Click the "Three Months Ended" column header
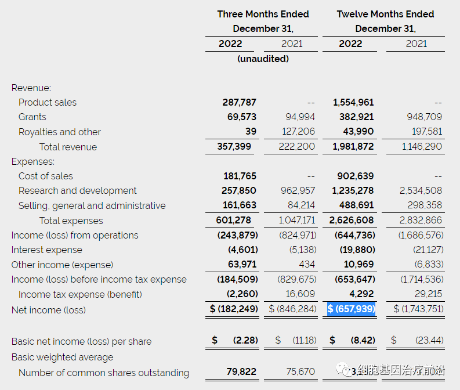The image size is (460, 390). (263, 14)
